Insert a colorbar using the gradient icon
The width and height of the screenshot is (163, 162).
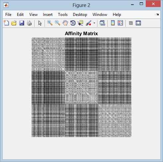click(x=113, y=23)
